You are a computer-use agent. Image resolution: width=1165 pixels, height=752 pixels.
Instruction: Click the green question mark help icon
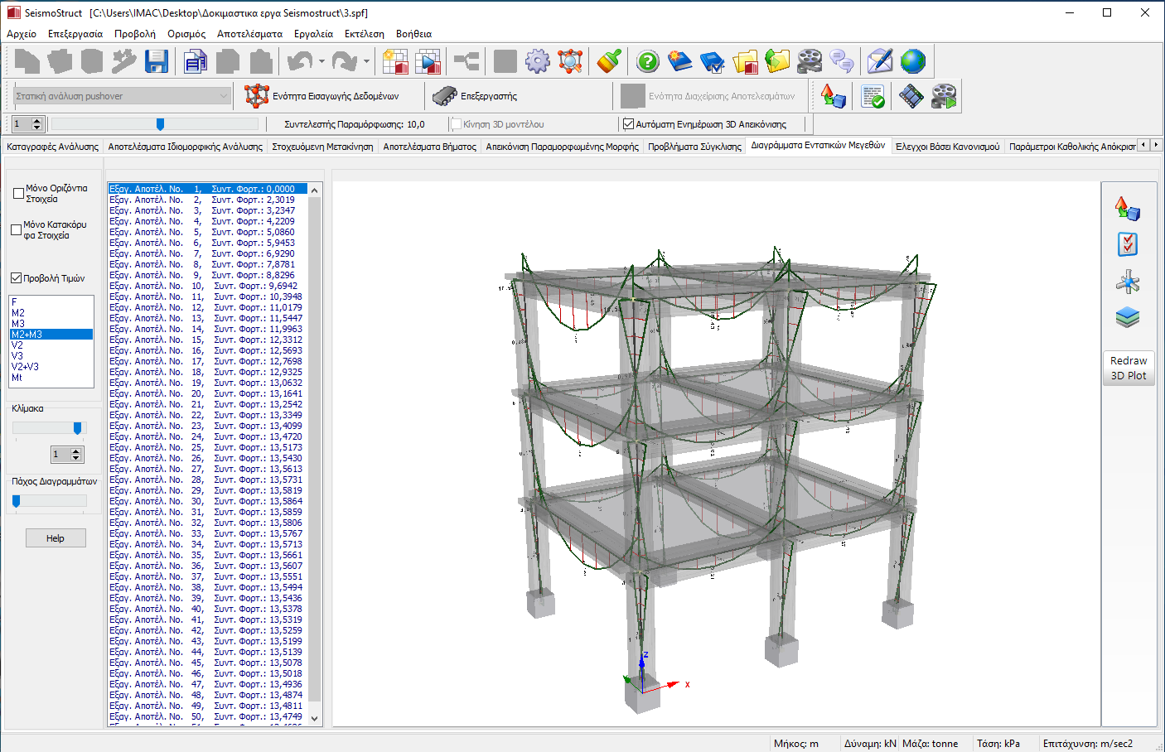(x=648, y=61)
